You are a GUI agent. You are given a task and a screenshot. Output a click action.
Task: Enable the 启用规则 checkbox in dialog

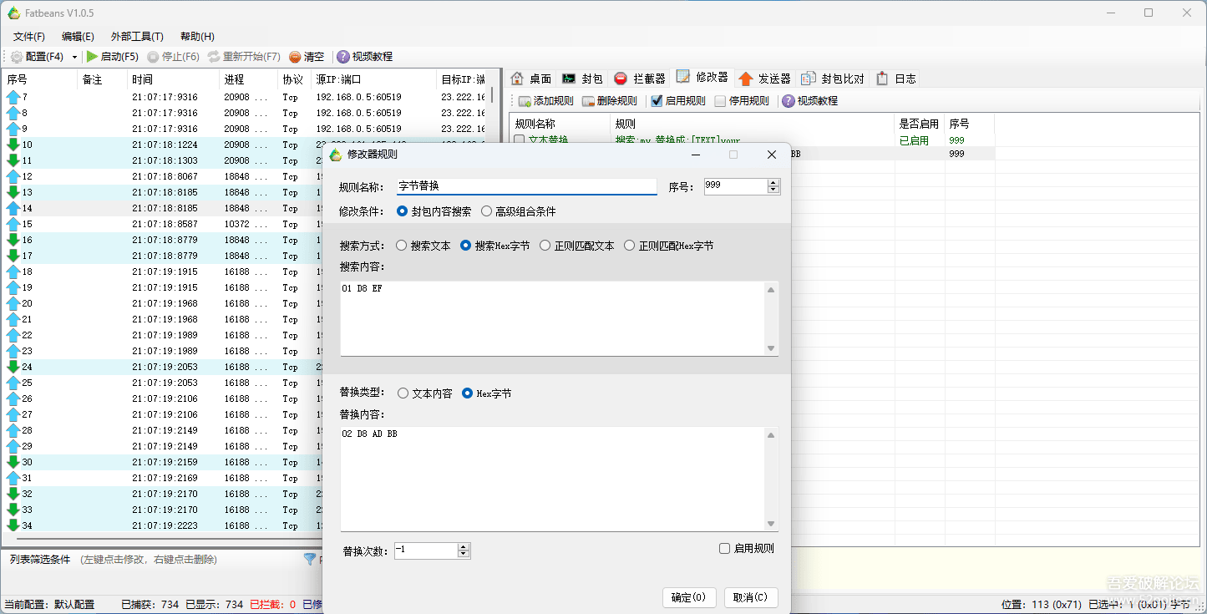tap(724, 548)
